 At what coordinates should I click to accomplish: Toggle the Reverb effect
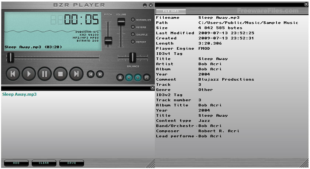pos(133,27)
